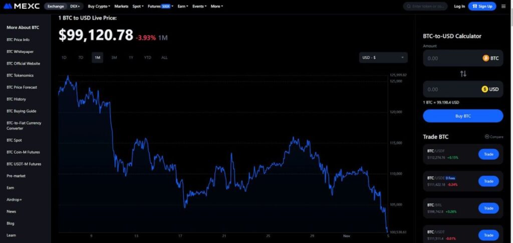Select the 7D chart range tab

click(x=81, y=57)
